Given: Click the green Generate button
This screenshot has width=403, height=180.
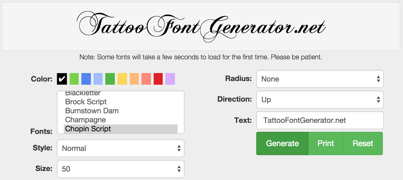Looking at the screenshot, I should (282, 143).
